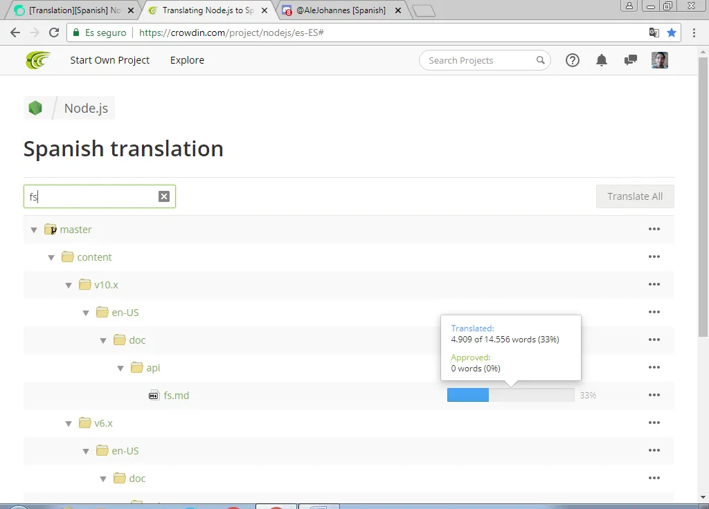Click the Chrome user account icon in title bar
The image size is (709, 509).
click(629, 6)
